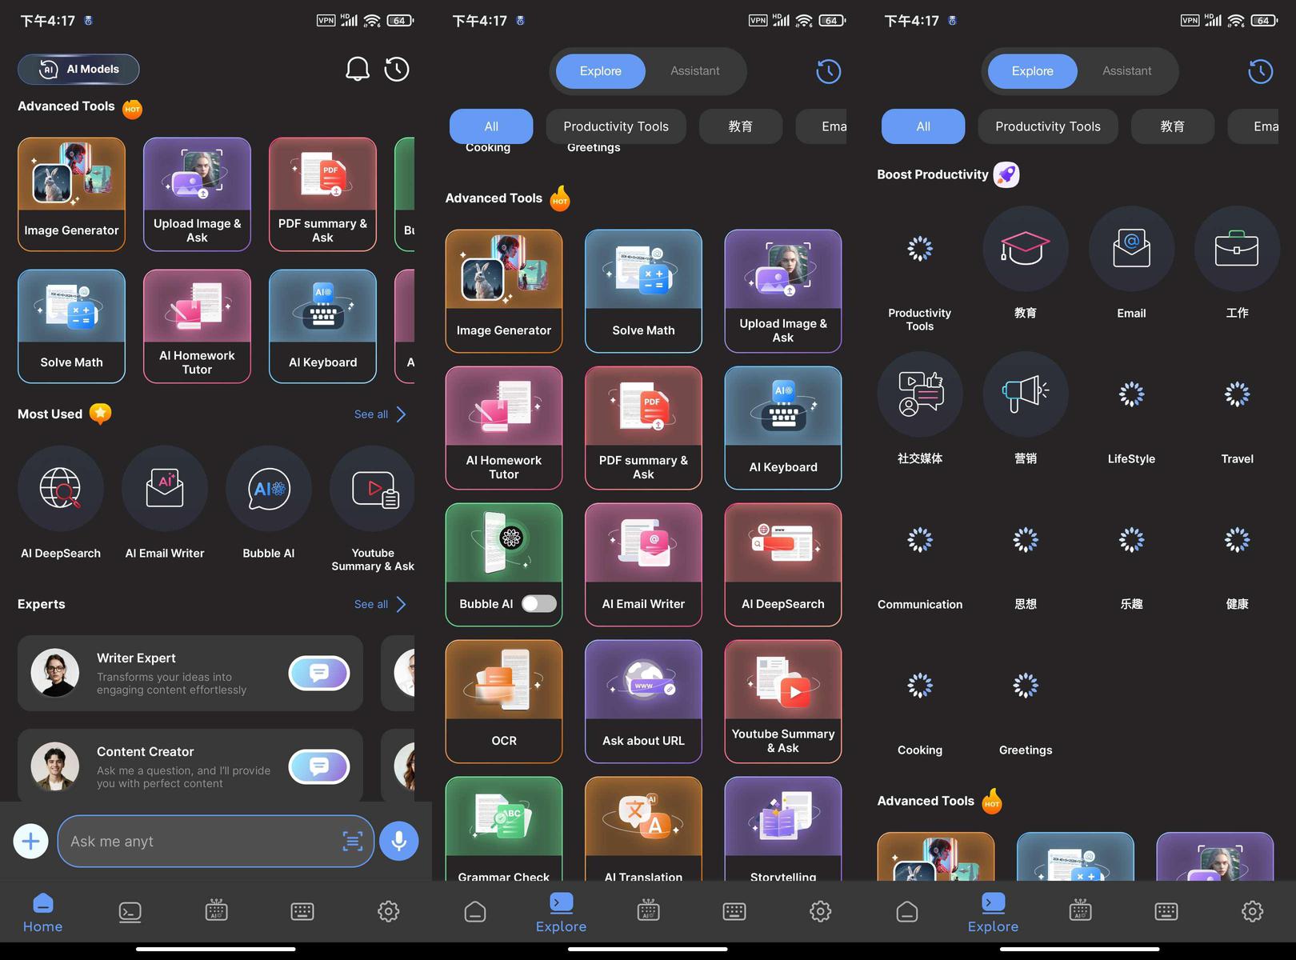
Task: Open the OCR tool tile
Action: (x=503, y=701)
